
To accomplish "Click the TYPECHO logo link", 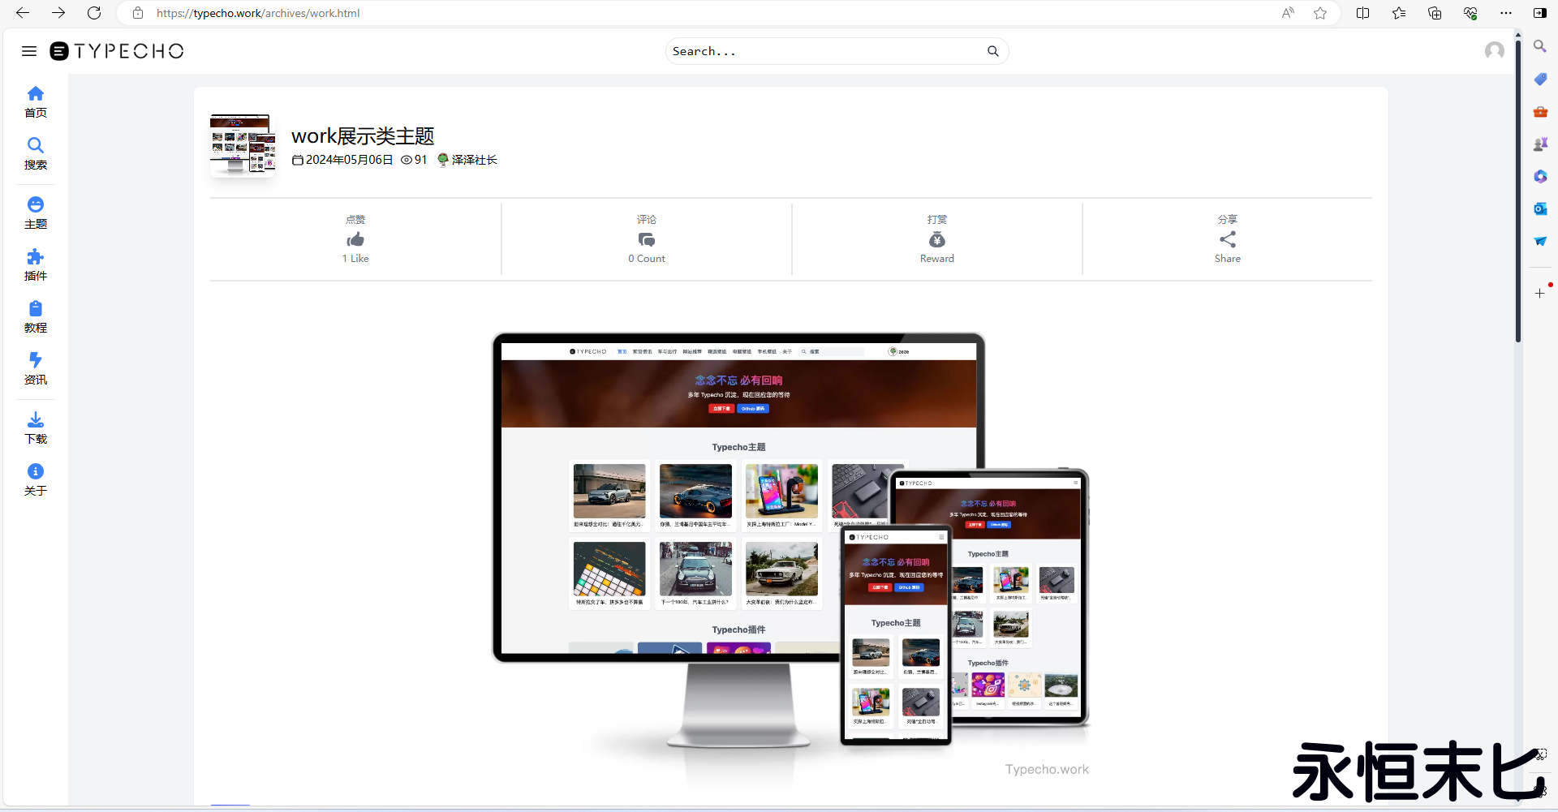I will click(x=118, y=51).
